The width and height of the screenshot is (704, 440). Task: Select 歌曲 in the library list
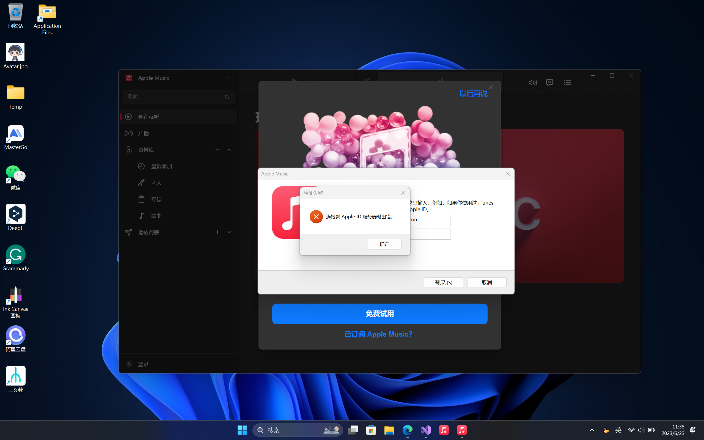pos(156,216)
